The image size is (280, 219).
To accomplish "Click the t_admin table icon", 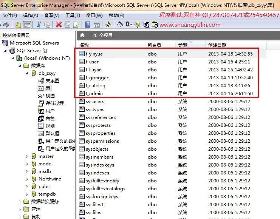I will [x=82, y=93].
